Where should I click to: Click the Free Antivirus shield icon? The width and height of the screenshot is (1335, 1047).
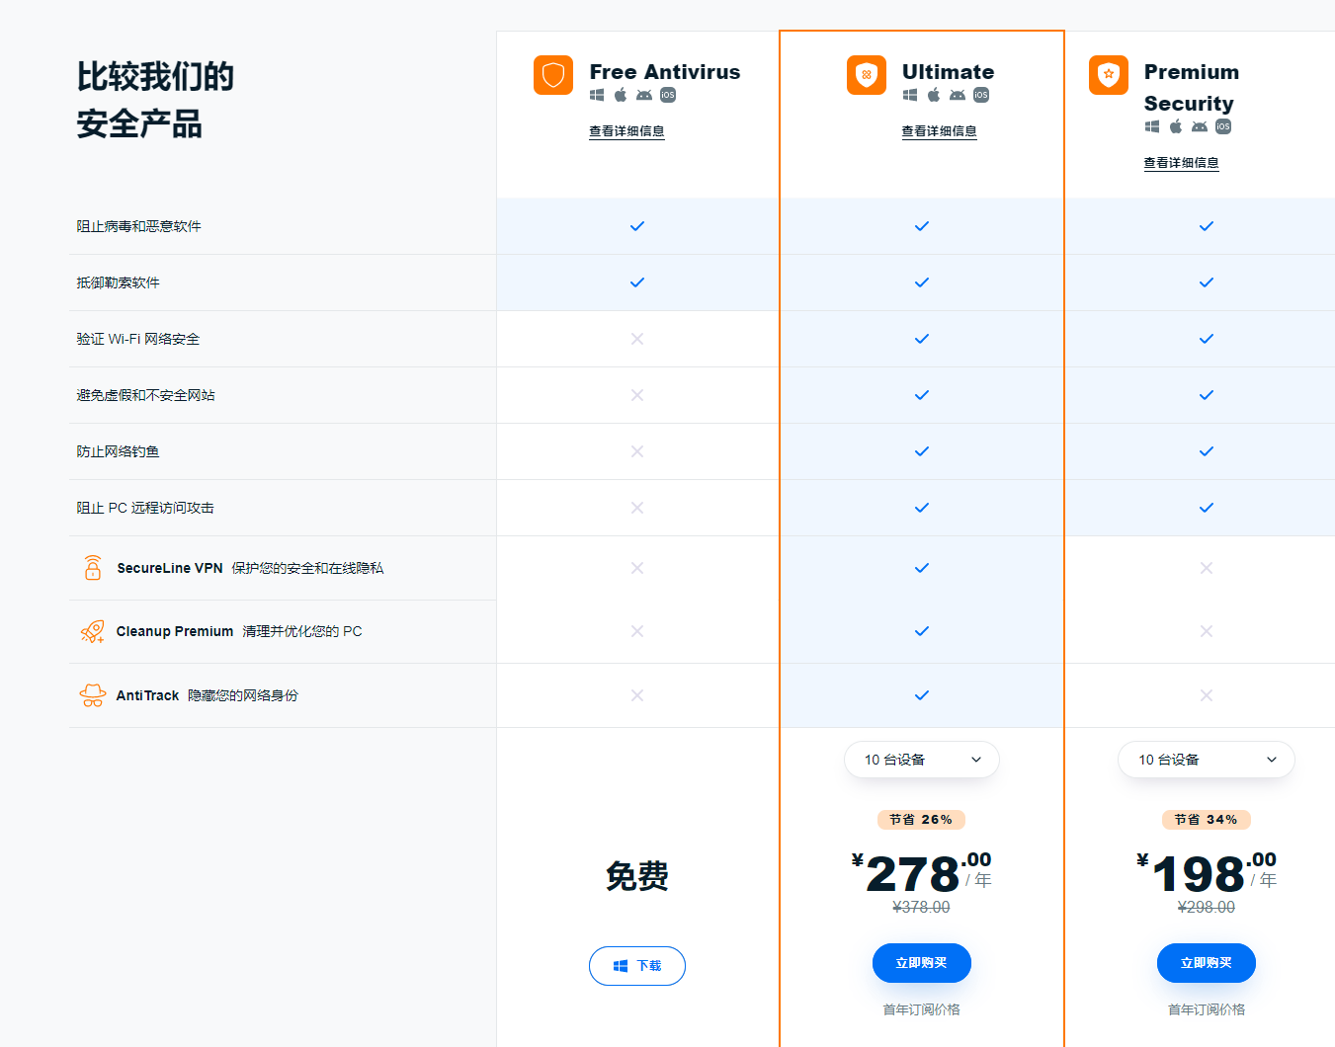[x=553, y=75]
